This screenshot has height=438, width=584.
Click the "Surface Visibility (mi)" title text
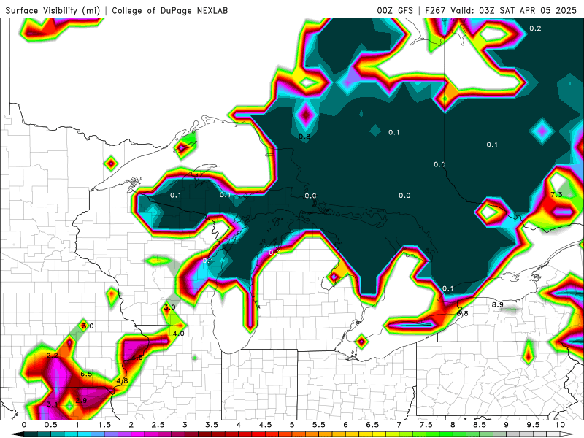pos(53,10)
